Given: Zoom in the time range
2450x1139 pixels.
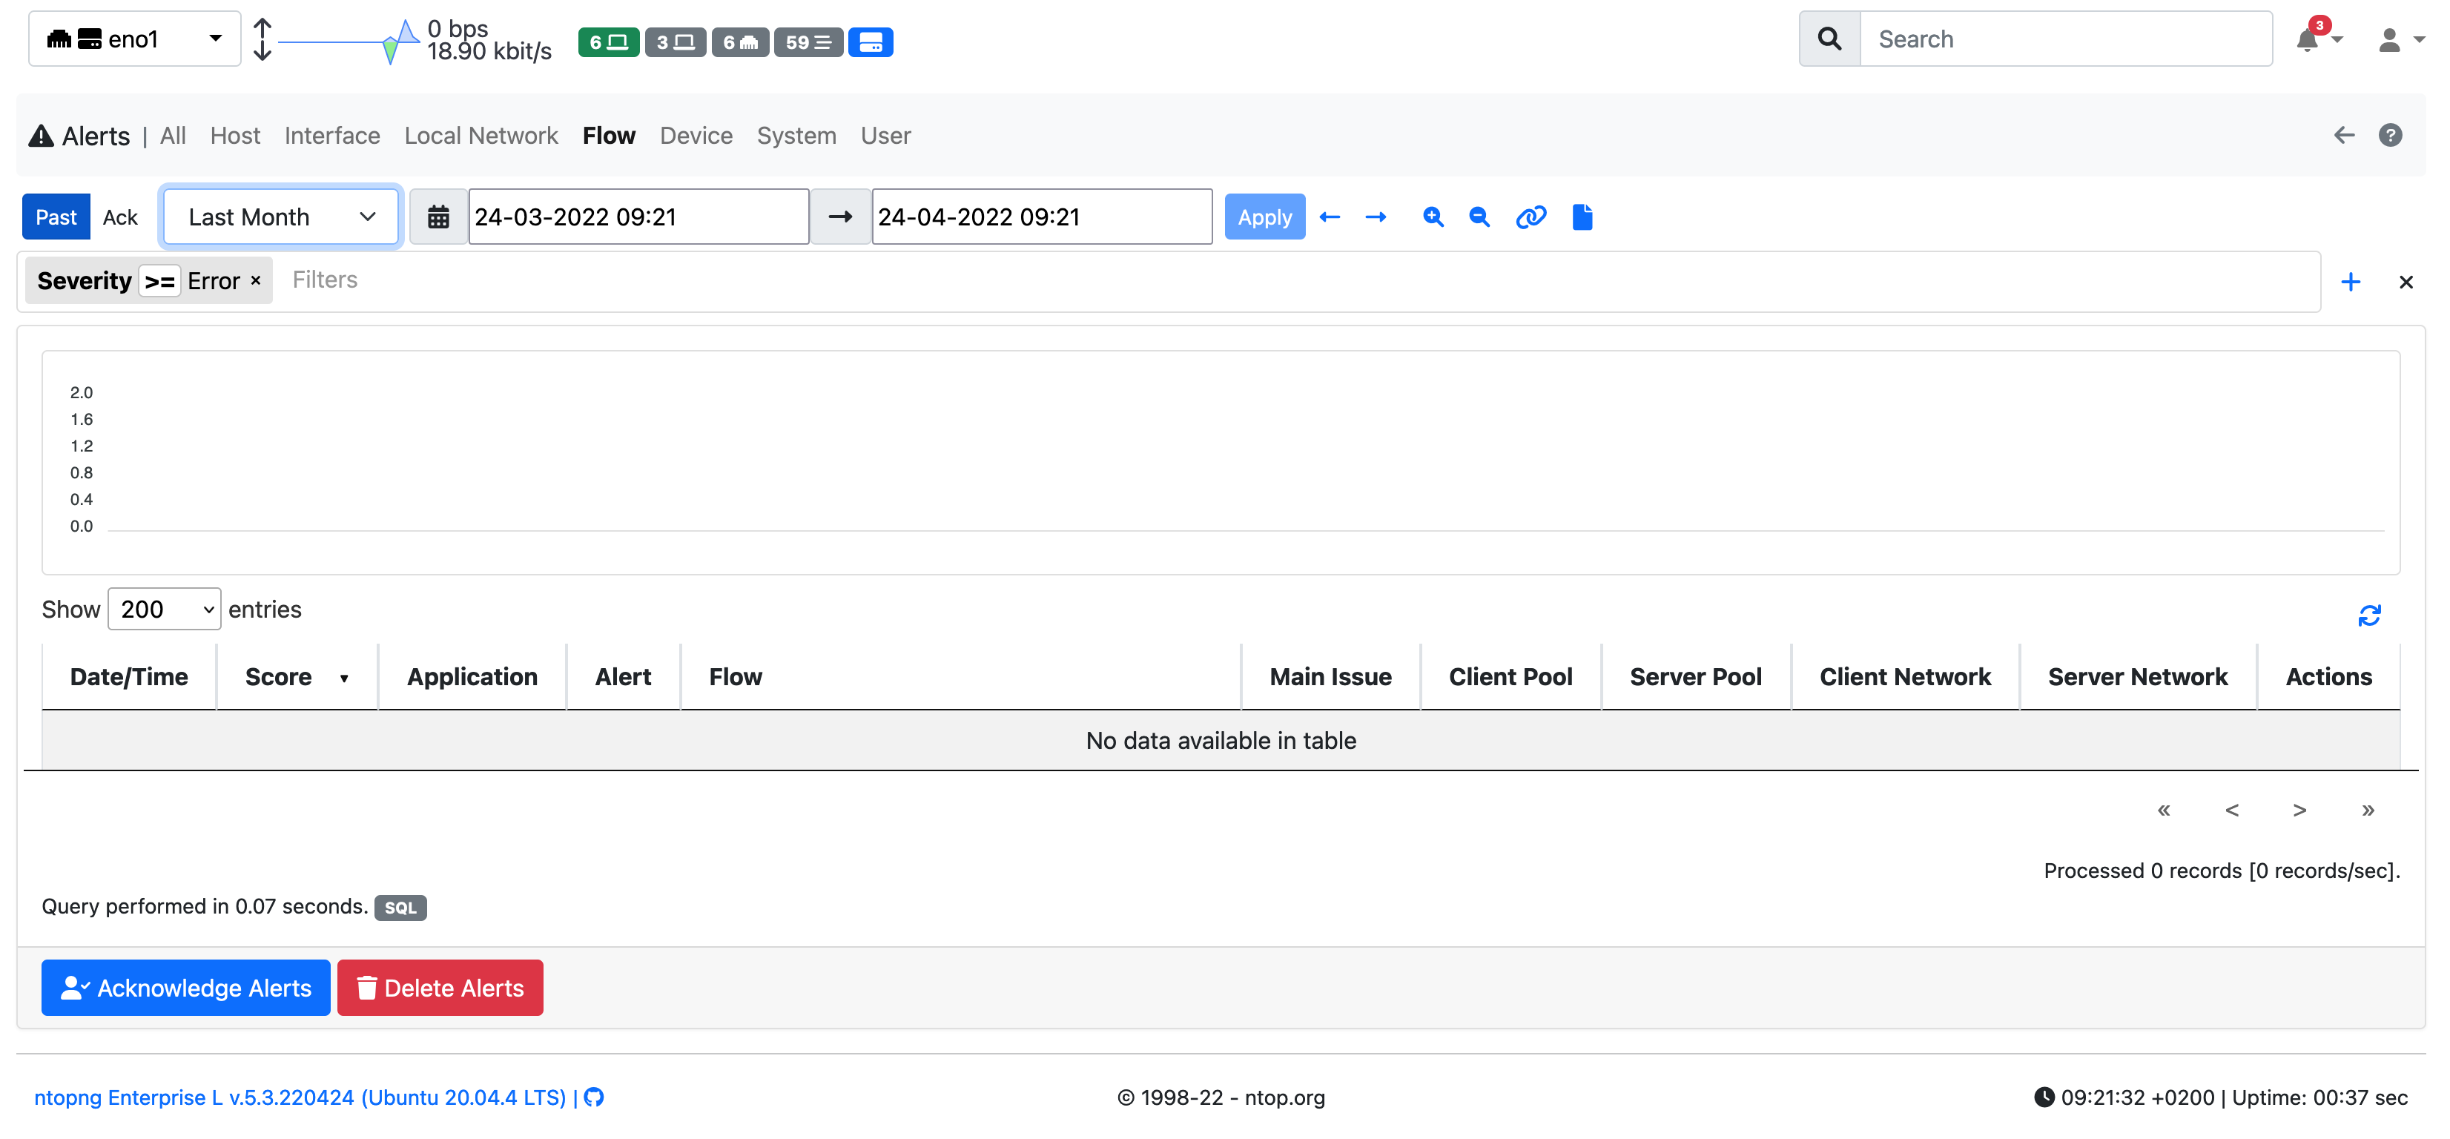Looking at the screenshot, I should point(1433,217).
